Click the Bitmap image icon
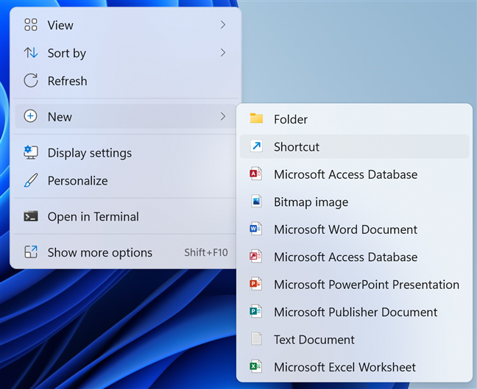 pos(256,201)
